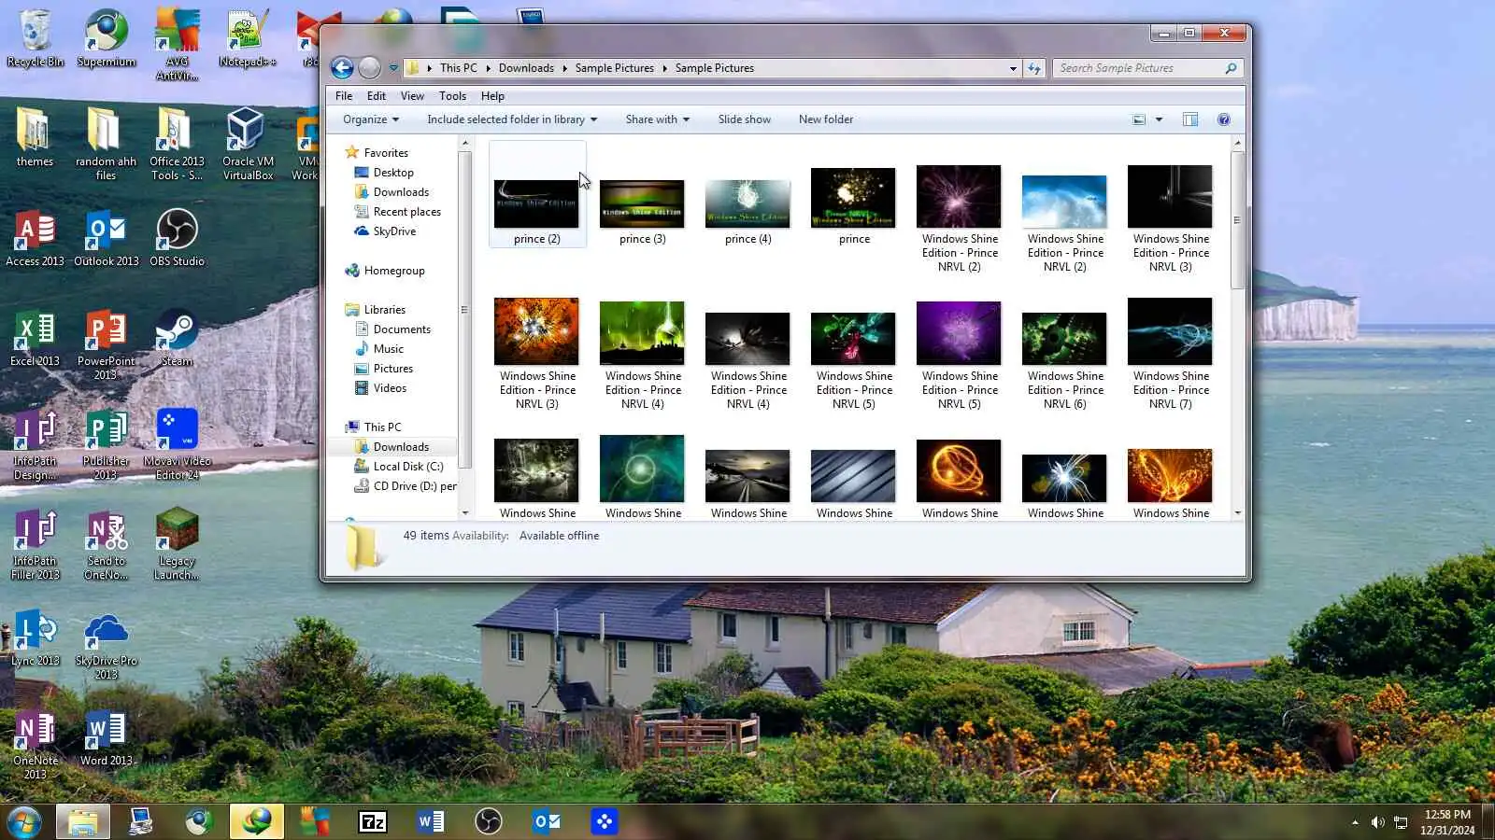This screenshot has height=840, width=1495.
Task: Open the Share with dropdown
Action: point(658,119)
